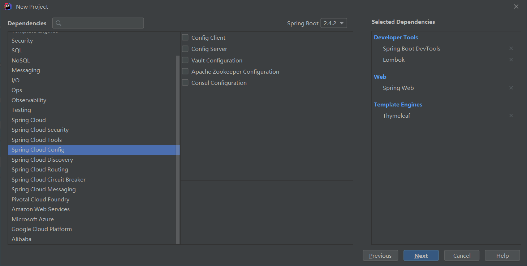
Task: Open Spring Cloud Discovery category
Action: point(92,160)
